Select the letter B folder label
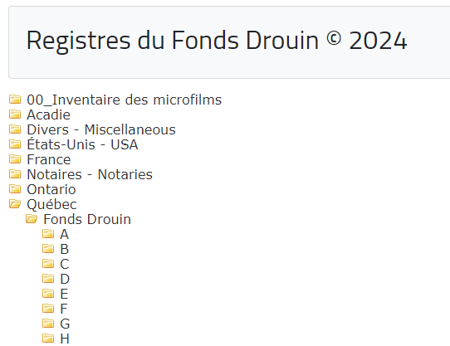Screen dimensions: 450x346 click(x=65, y=249)
